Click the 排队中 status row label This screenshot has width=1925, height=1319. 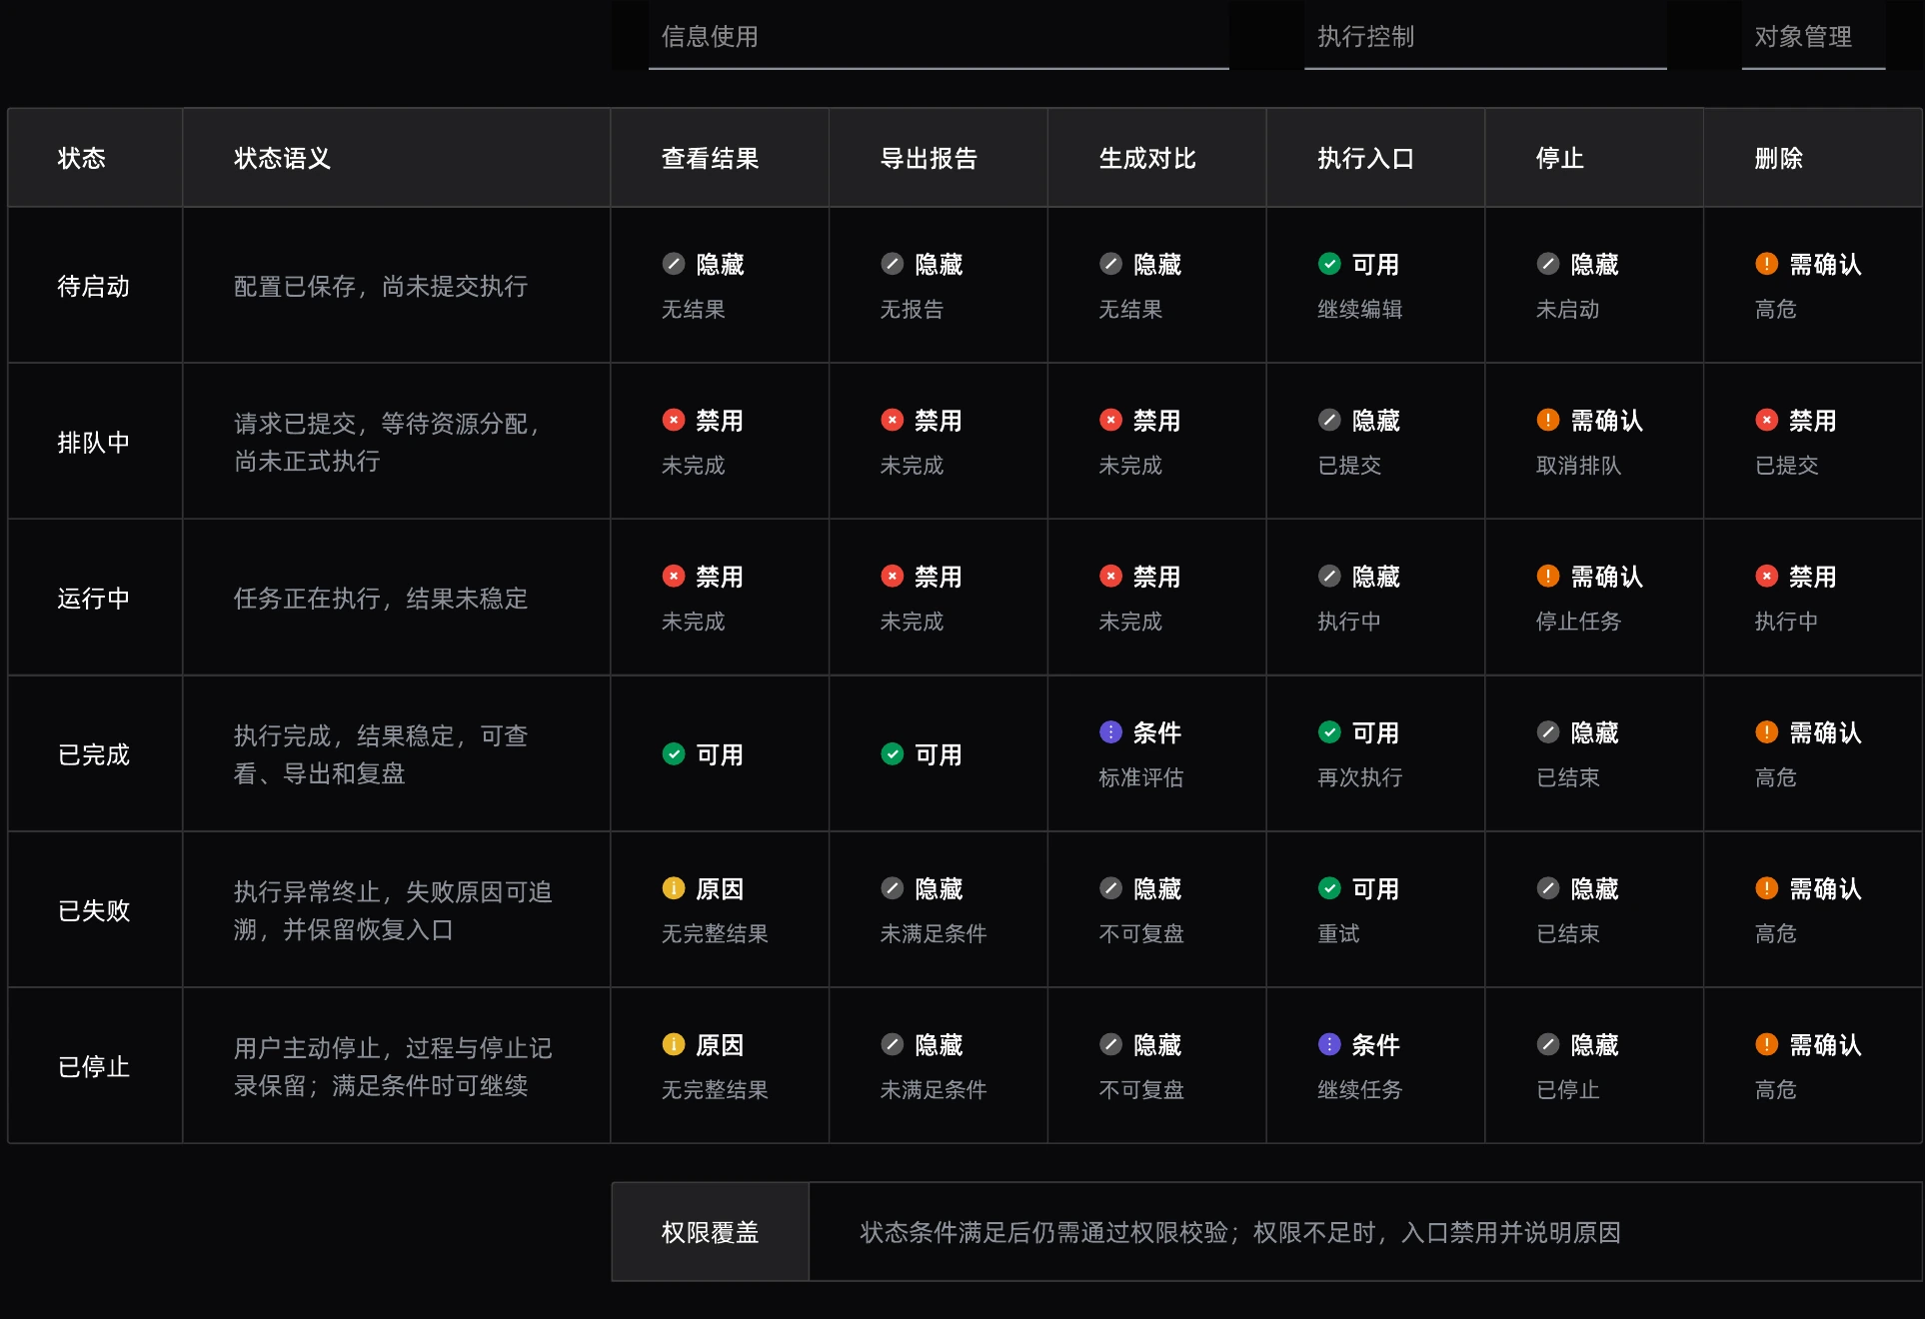(94, 443)
